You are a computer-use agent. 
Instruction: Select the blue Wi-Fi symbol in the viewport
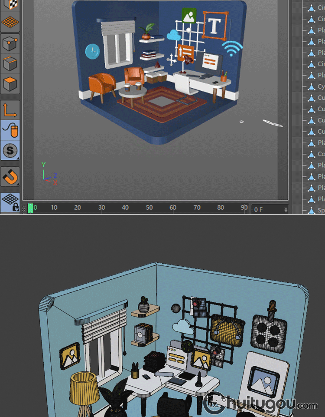pyautogui.click(x=232, y=48)
